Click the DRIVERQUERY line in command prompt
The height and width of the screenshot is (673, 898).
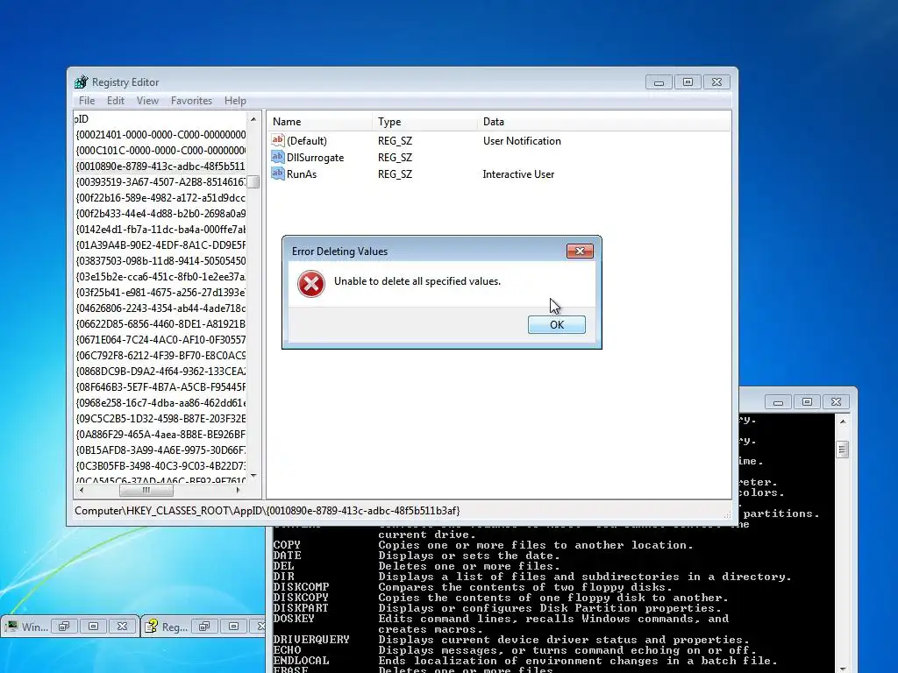tap(512, 639)
